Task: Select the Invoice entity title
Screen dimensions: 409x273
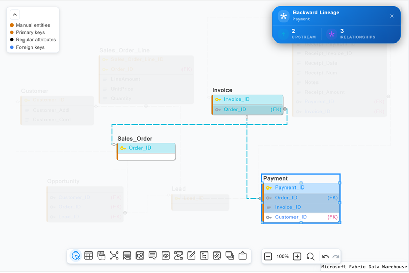Action: 222,90
